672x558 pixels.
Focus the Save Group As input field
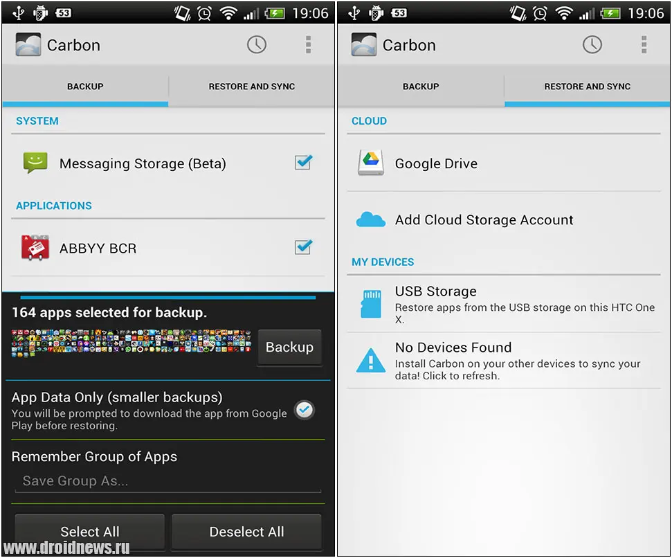[168, 481]
